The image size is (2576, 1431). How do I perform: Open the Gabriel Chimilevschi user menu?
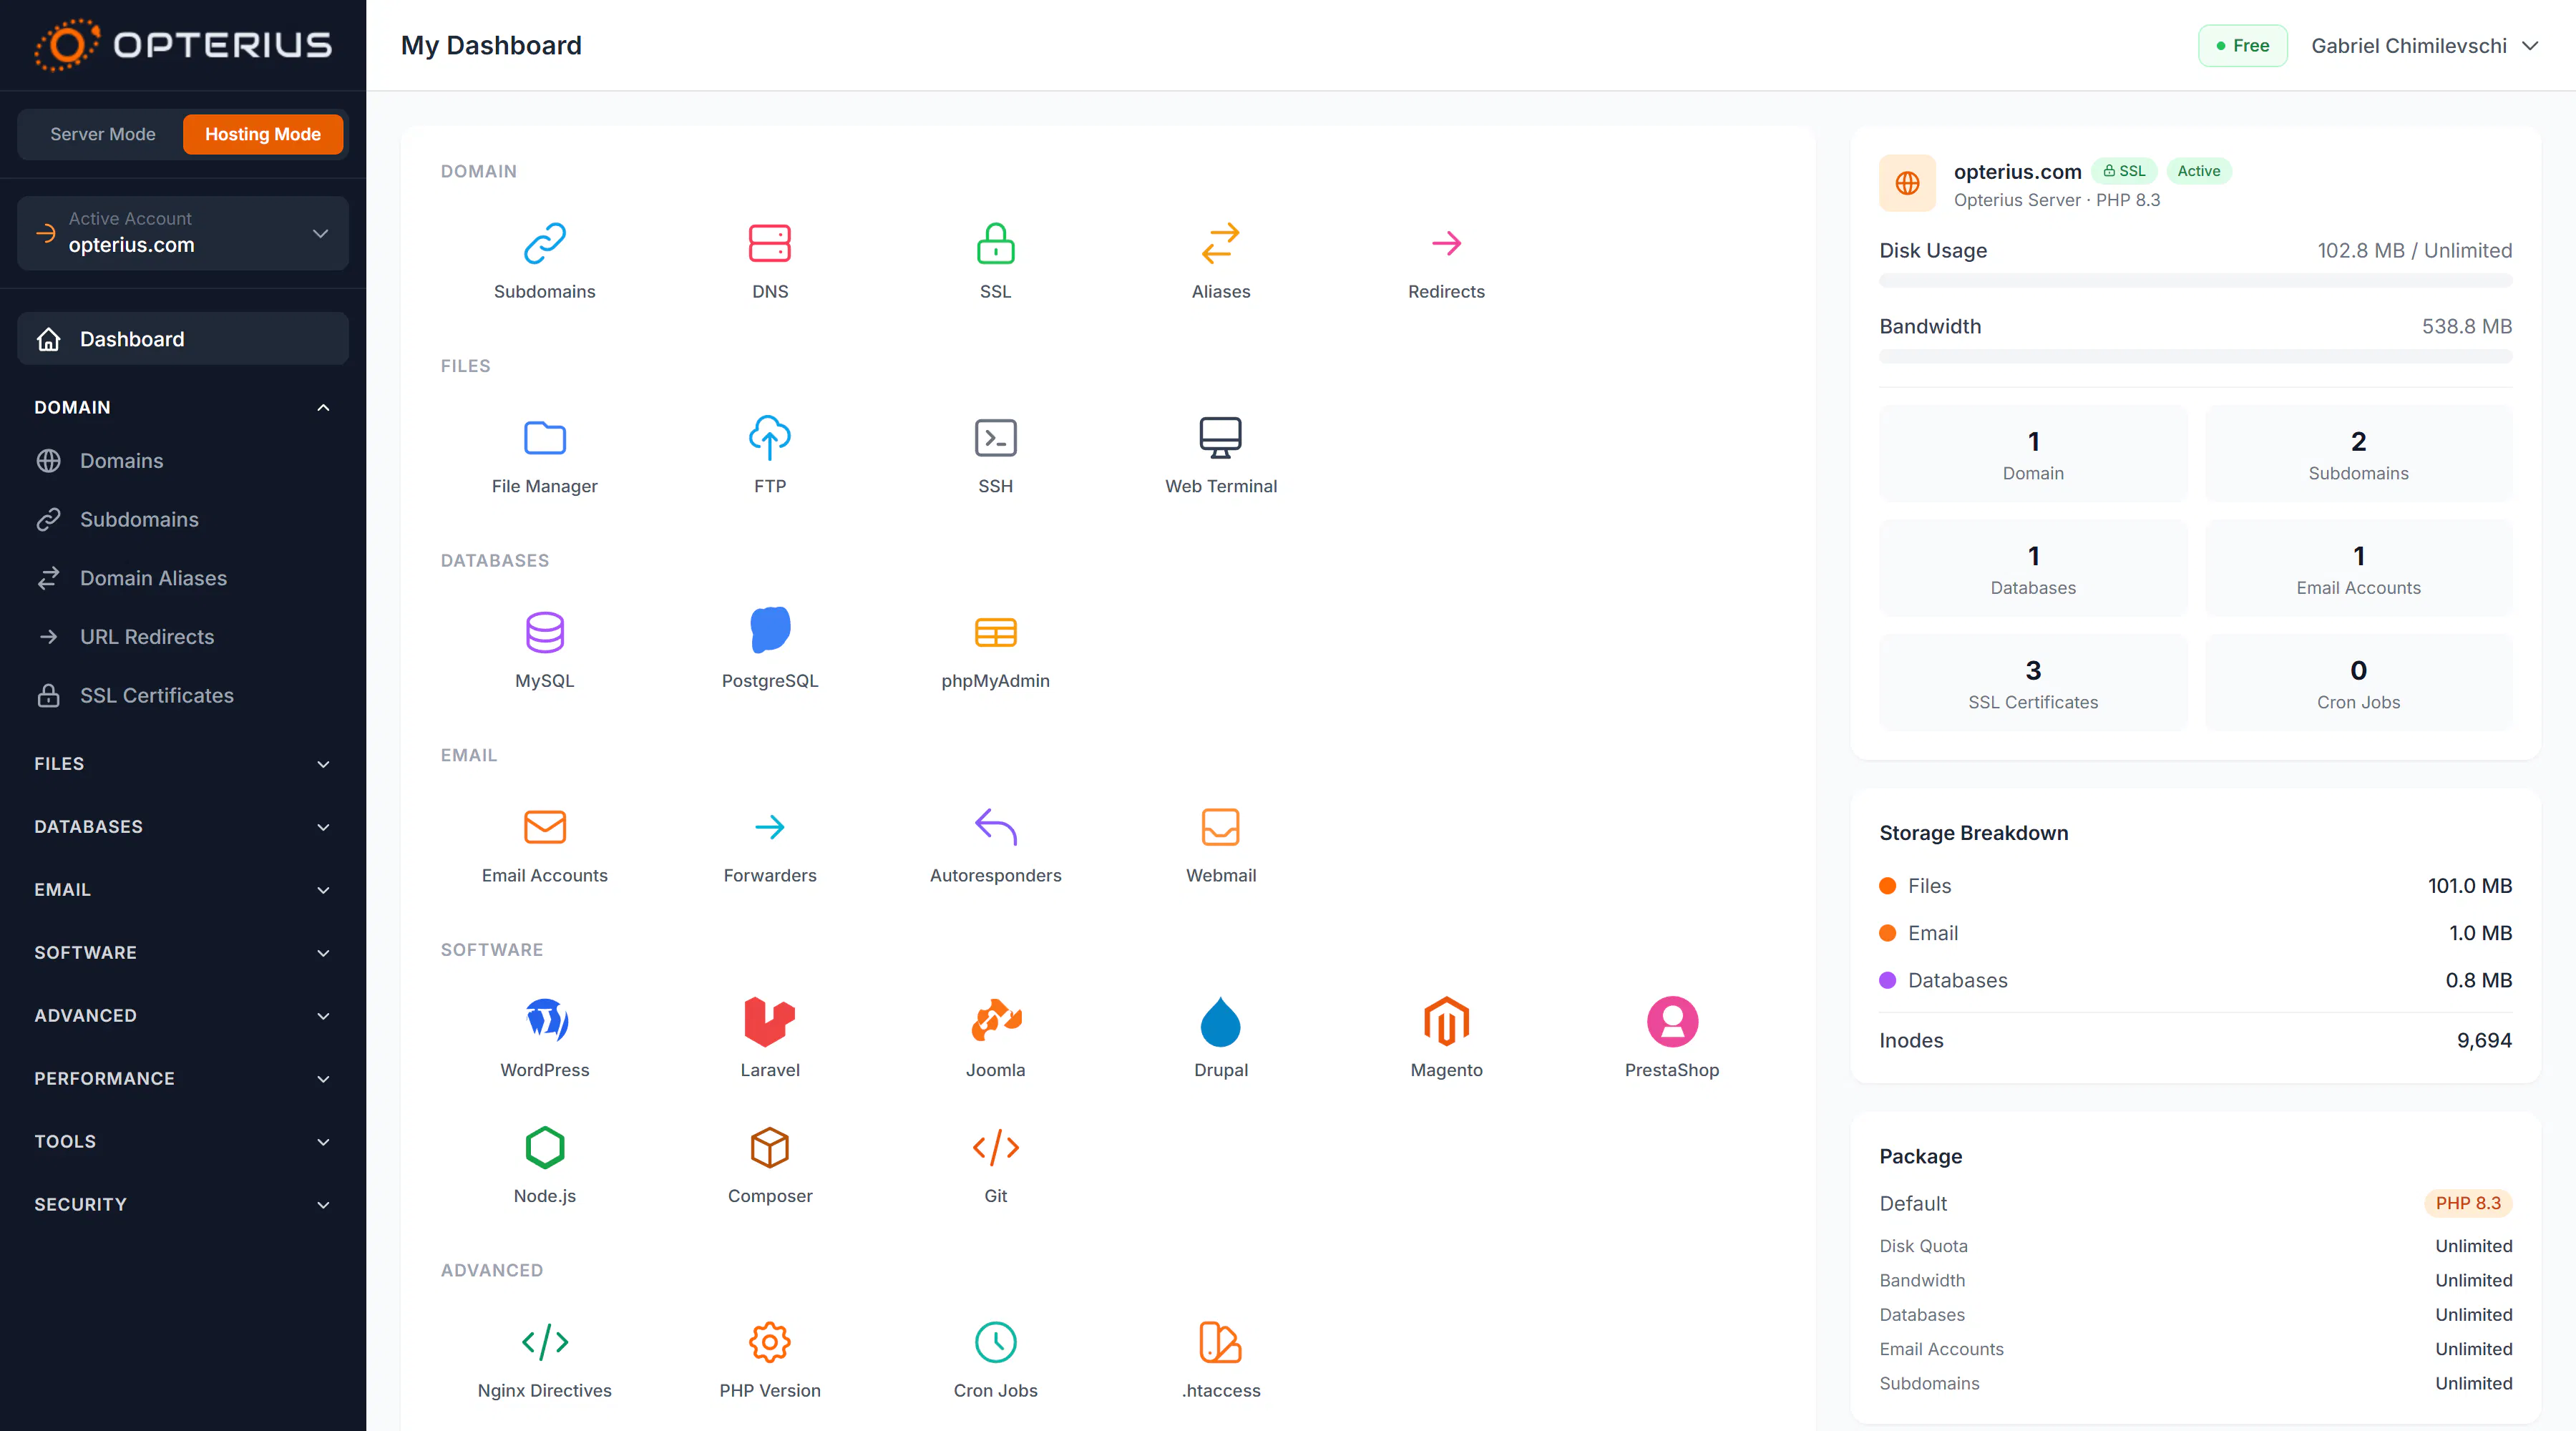2424,46
